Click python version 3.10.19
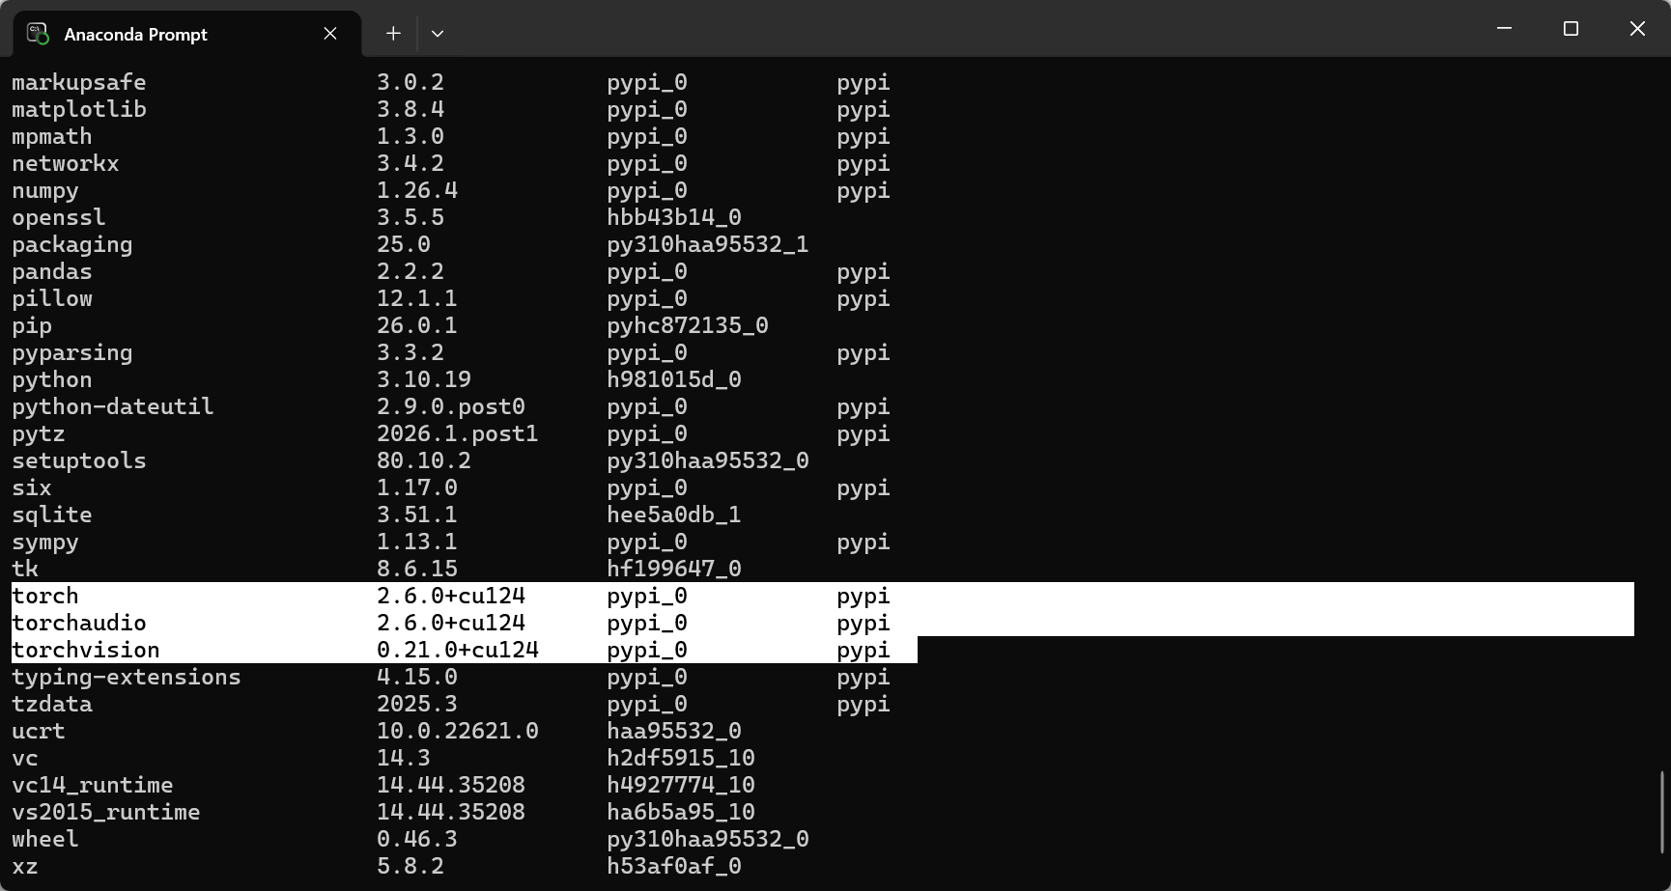 (x=423, y=379)
